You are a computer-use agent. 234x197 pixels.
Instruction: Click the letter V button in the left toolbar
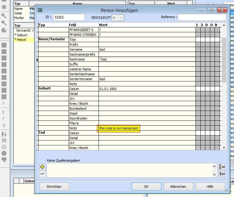coord(4,103)
